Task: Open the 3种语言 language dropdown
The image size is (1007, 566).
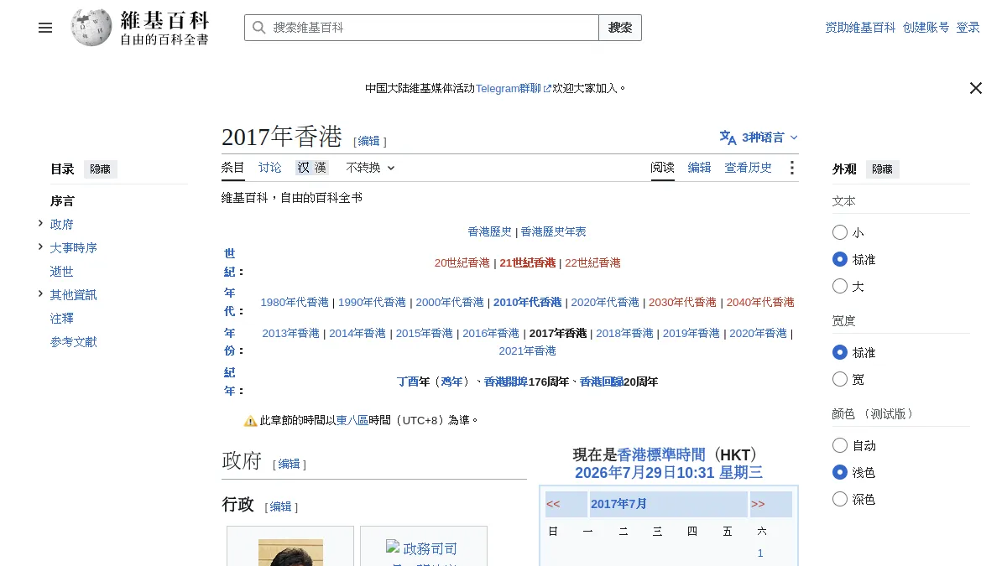Action: (759, 138)
